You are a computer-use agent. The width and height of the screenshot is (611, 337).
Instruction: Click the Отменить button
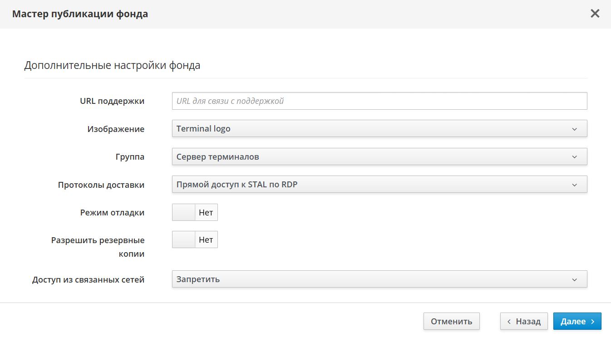451,322
